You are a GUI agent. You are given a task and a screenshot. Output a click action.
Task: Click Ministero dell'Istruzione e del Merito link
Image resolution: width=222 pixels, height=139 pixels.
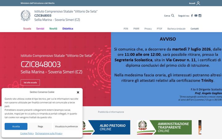38,3
